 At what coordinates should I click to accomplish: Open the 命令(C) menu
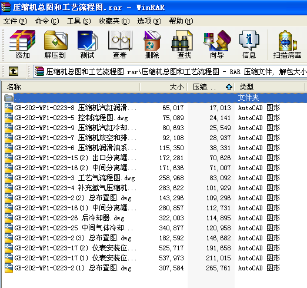point(47,21)
